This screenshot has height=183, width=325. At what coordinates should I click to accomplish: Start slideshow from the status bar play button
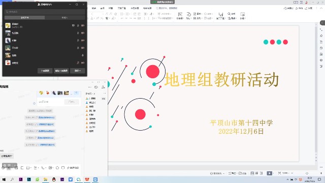pos(269,173)
